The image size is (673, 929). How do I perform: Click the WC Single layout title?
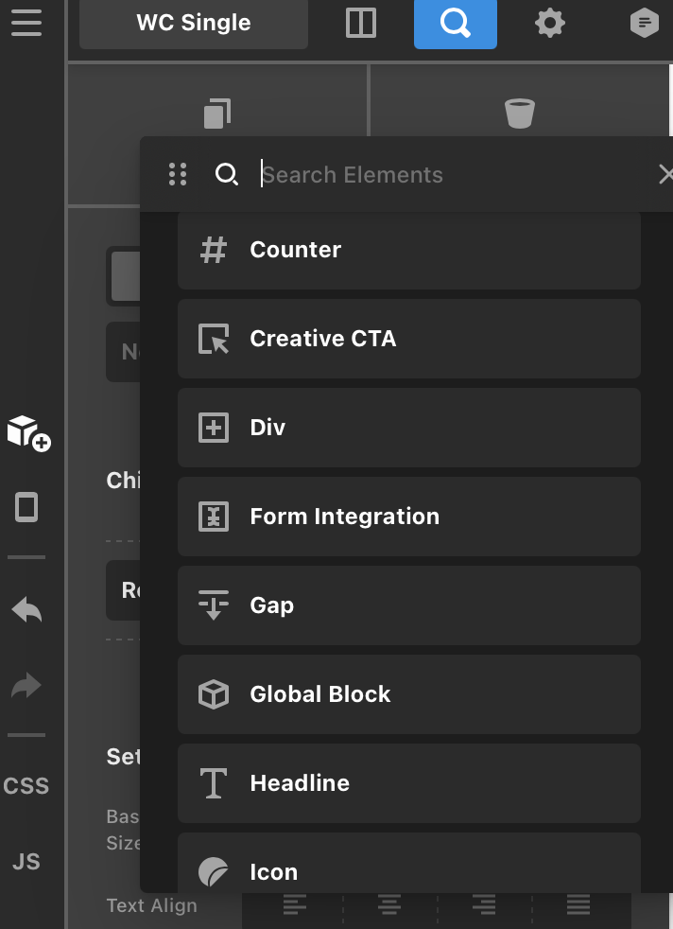pos(194,23)
